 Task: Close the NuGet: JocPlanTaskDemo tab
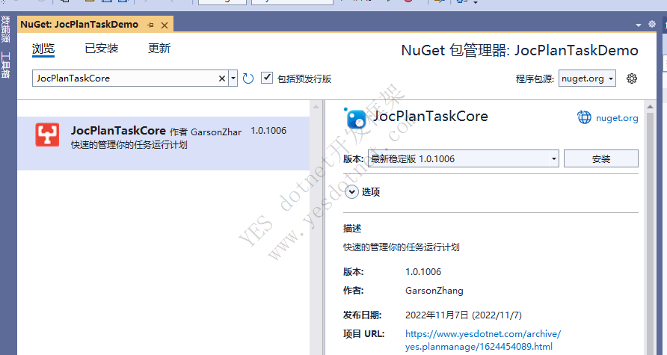pos(165,25)
